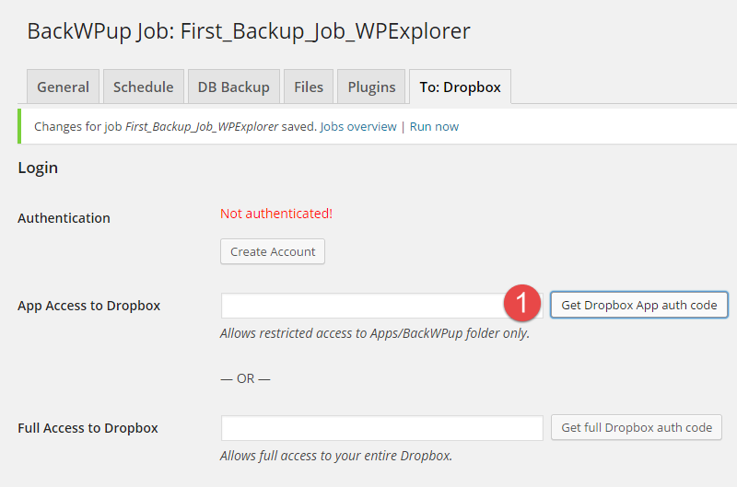Click 'Allows full access to your entire Dropbox.' note
This screenshot has height=487, width=737.
(336, 456)
